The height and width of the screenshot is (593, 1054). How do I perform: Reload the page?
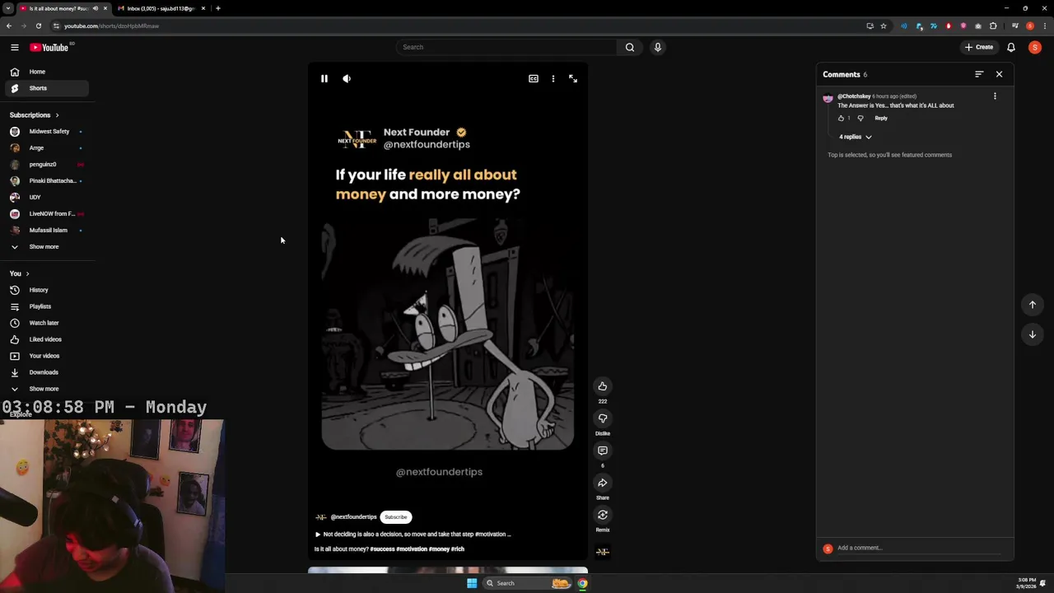tap(38, 26)
